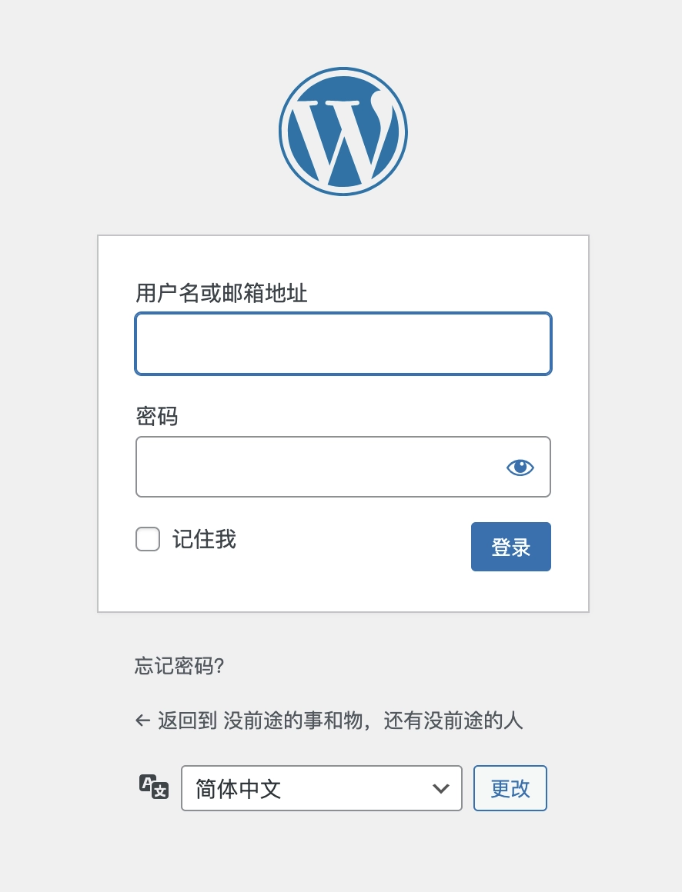
Task: Open the 简体中文 language dropdown
Action: pos(322,788)
